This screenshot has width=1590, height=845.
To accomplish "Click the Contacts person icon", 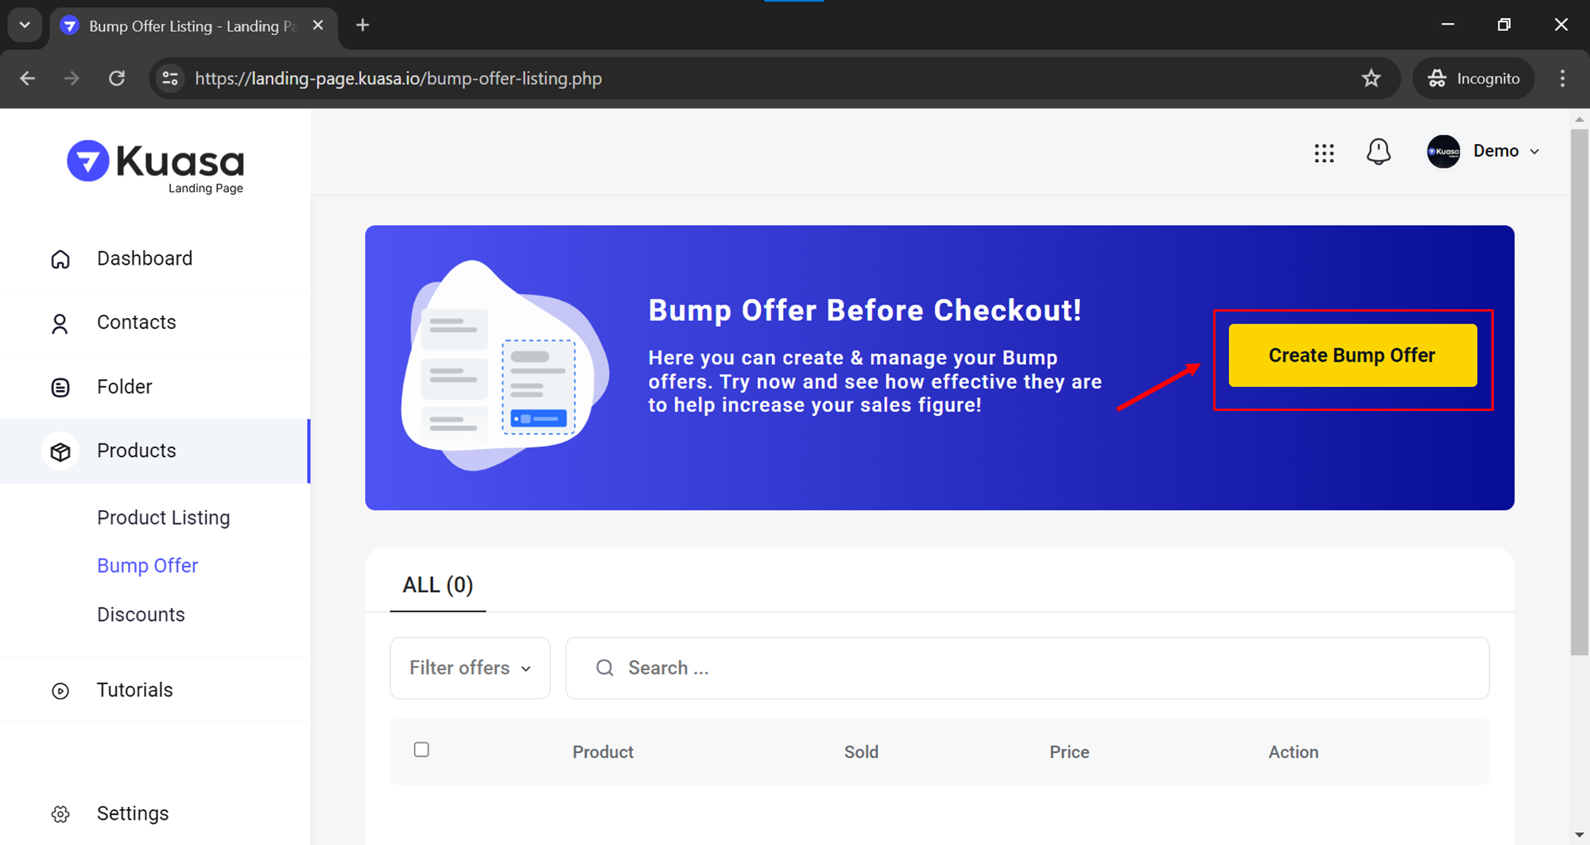I will coord(60,324).
